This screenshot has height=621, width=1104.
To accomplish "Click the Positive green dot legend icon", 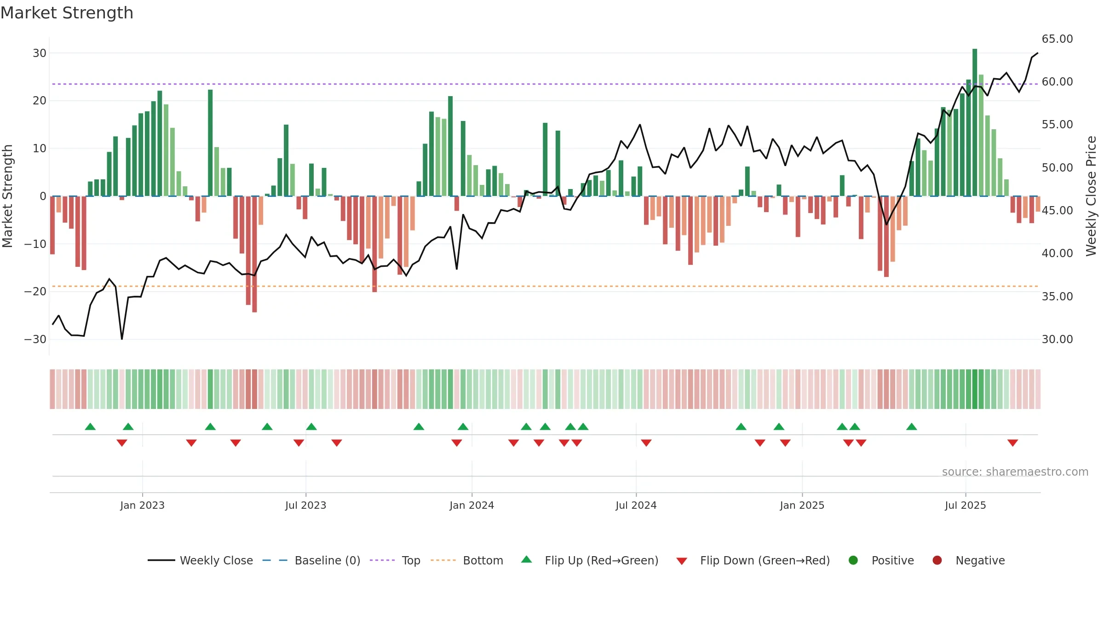I will pos(853,560).
